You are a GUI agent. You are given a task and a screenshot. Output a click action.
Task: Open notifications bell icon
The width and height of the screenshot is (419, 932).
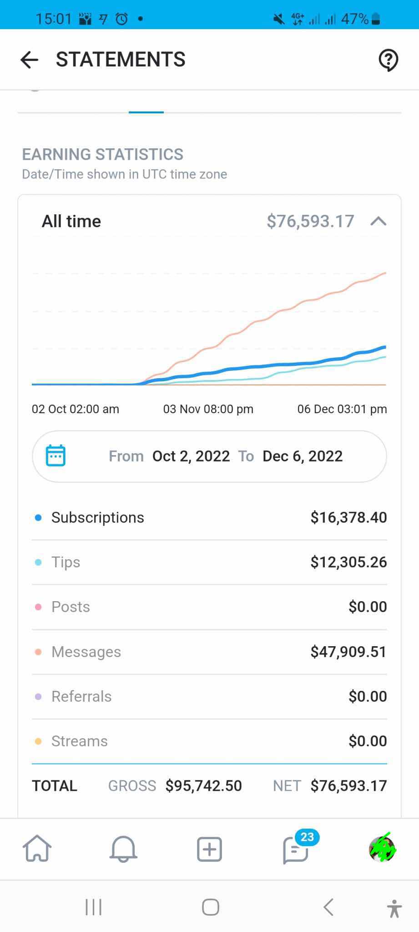[123, 849]
